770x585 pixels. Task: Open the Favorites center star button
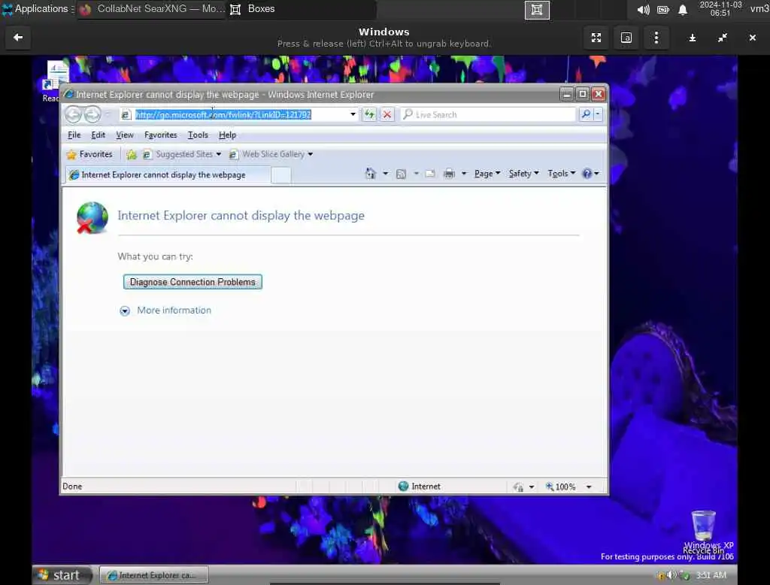pos(90,154)
